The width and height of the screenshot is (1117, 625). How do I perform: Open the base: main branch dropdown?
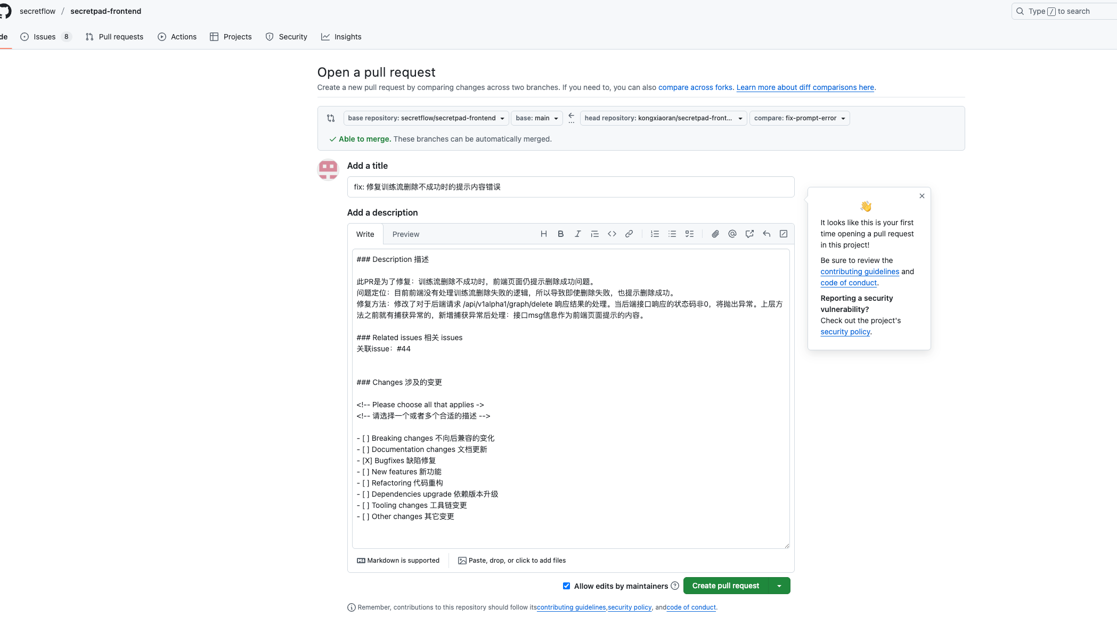tap(536, 118)
